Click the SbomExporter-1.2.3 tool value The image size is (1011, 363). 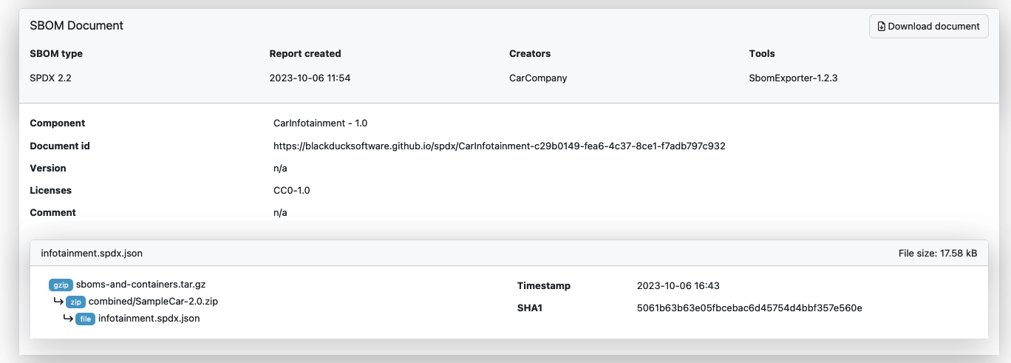(x=793, y=78)
